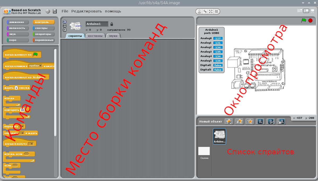Select the движение block category
Screen dimensions: 318x181
(x=18, y=22)
